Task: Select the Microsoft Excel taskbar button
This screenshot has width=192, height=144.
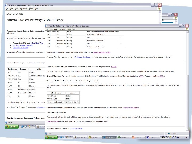Action: [x=123, y=137]
